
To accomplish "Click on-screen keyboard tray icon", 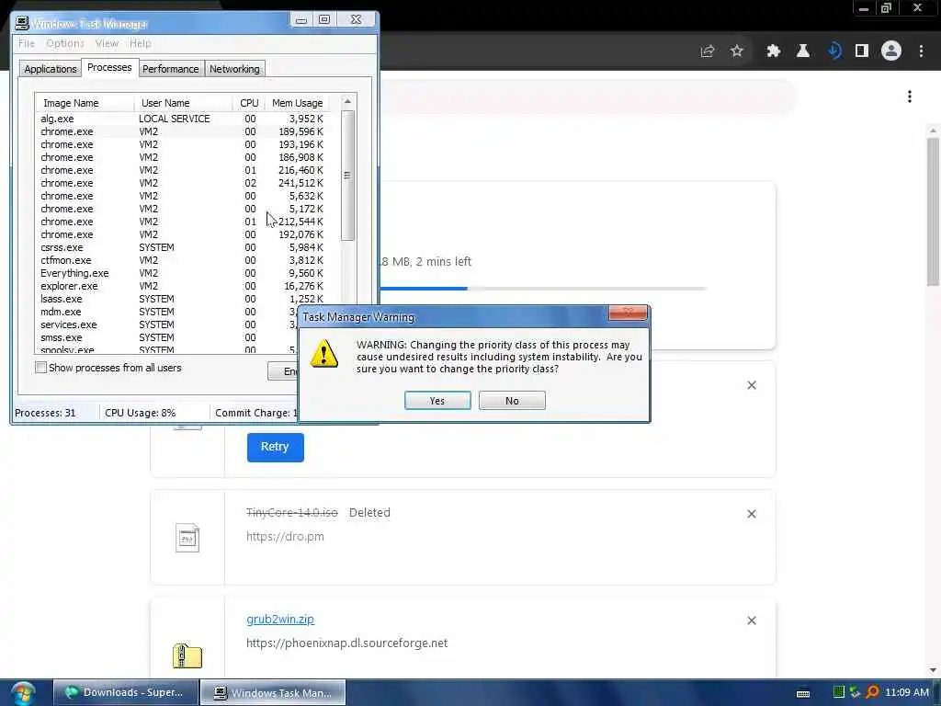I will (x=803, y=693).
